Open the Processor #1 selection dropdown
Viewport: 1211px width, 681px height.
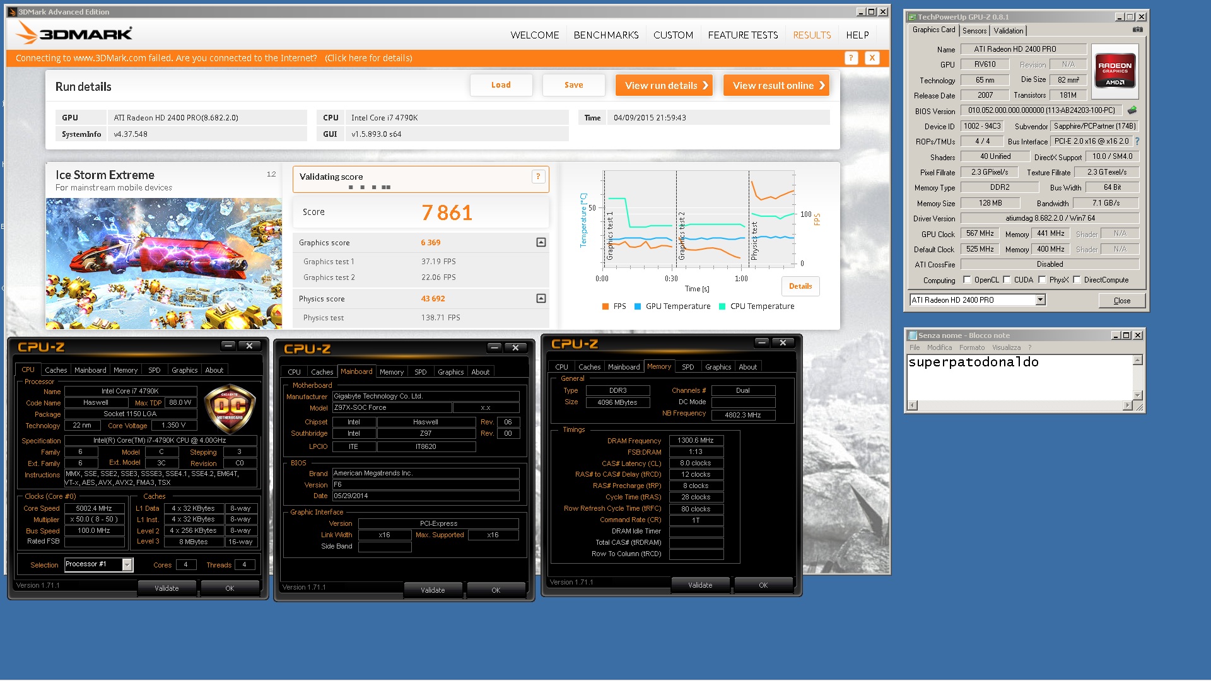(x=127, y=565)
